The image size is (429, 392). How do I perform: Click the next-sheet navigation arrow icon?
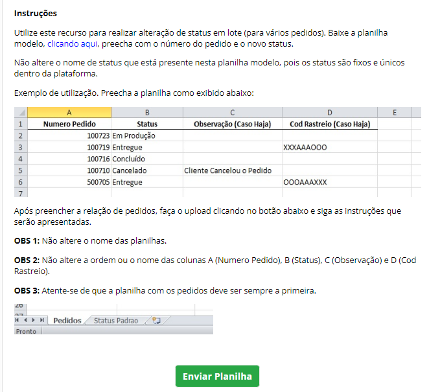(34, 320)
